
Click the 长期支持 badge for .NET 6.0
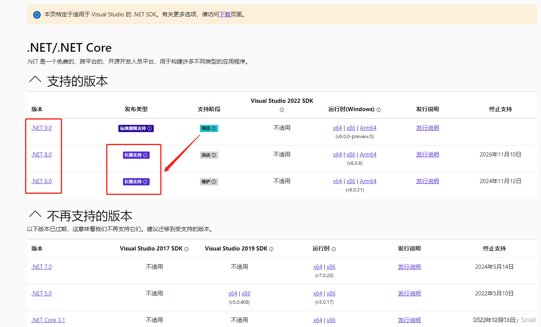[x=136, y=182]
